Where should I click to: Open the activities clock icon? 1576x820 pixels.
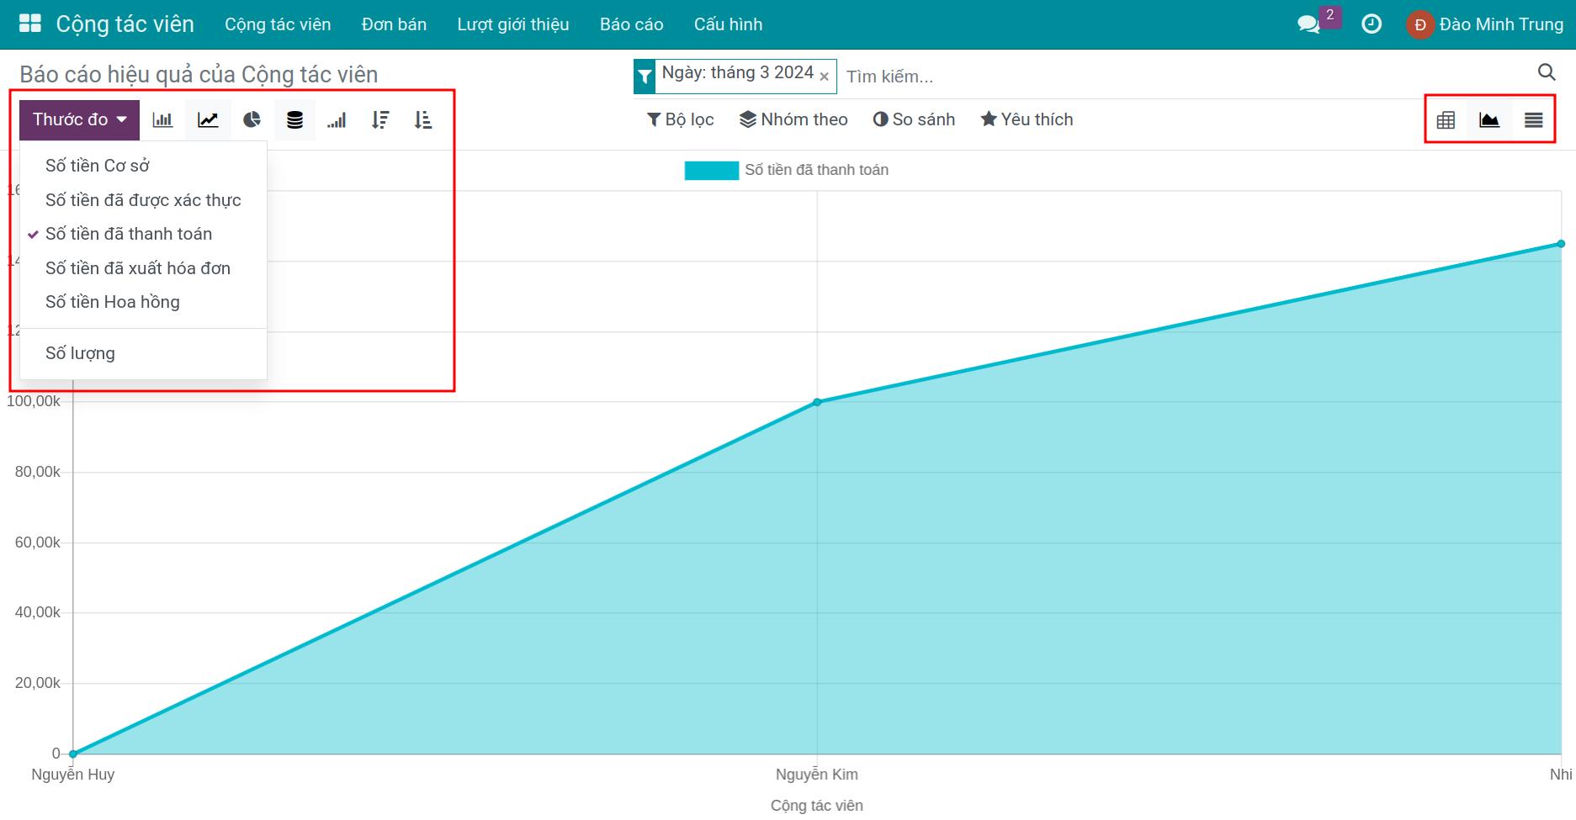1372,24
